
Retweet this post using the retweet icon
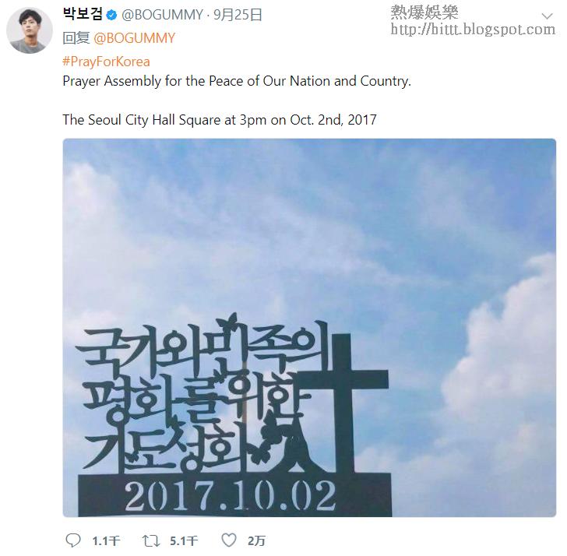pyautogui.click(x=151, y=541)
